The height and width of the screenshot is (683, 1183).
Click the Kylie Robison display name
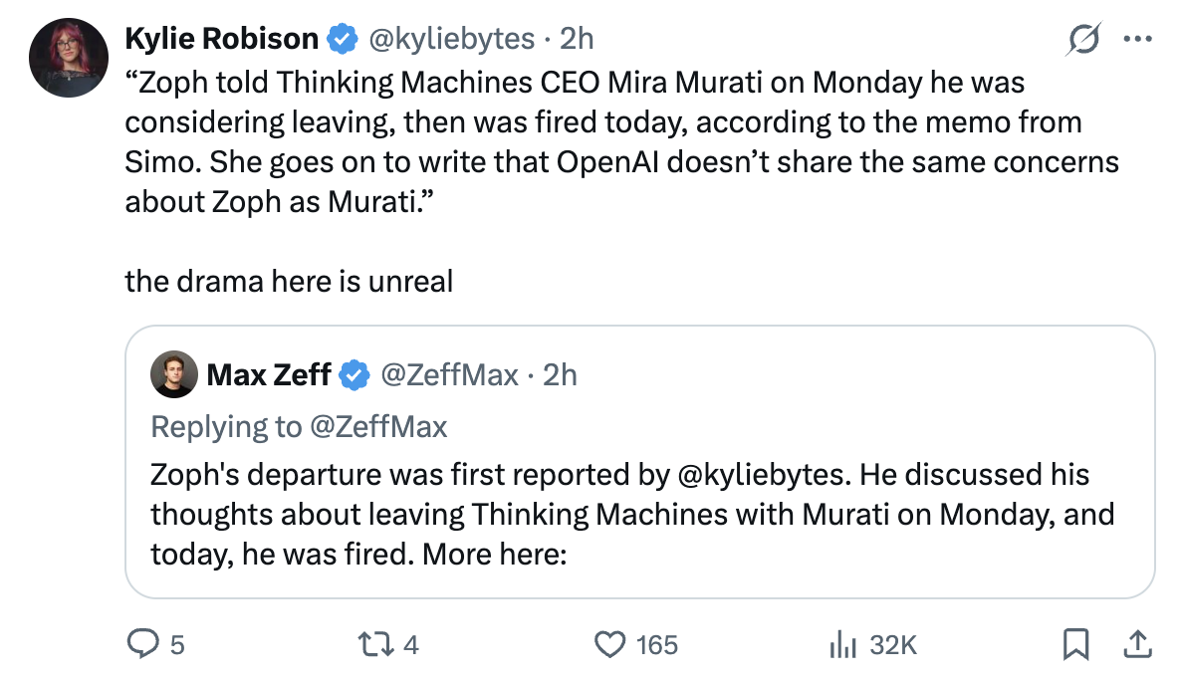pos(221,39)
